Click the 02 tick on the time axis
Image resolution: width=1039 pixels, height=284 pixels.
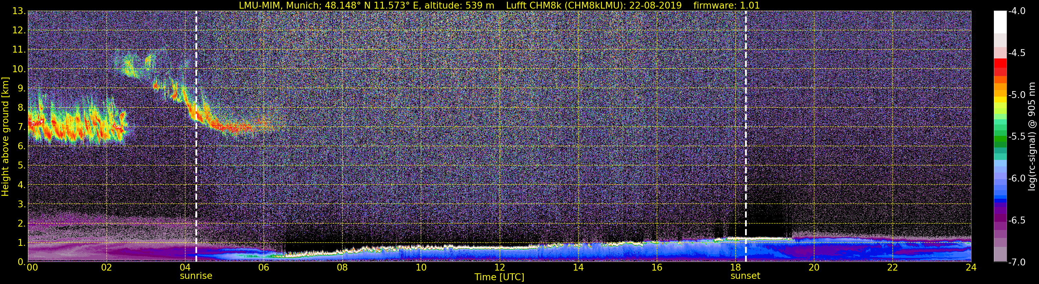(x=106, y=268)
